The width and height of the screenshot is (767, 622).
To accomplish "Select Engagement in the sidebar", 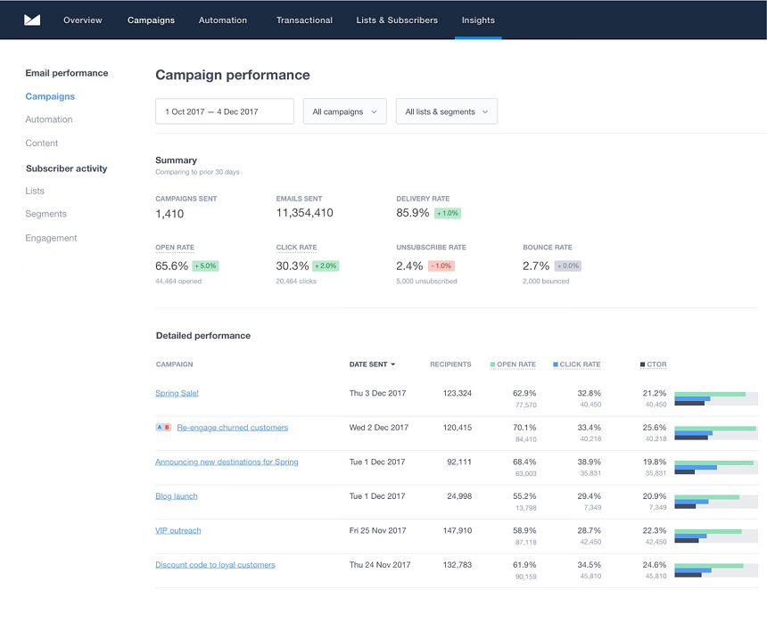I will [52, 237].
